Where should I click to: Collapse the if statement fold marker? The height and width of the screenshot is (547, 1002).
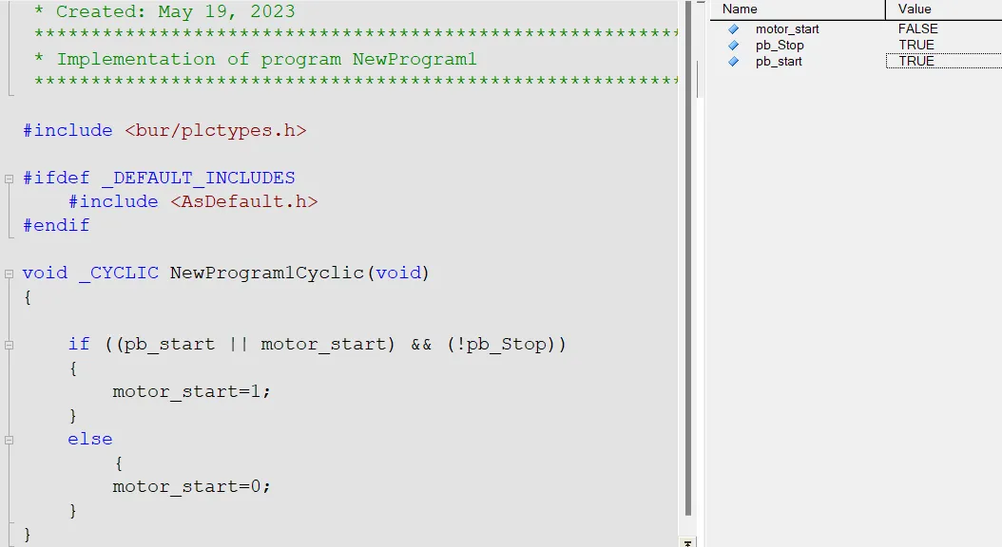pos(9,345)
